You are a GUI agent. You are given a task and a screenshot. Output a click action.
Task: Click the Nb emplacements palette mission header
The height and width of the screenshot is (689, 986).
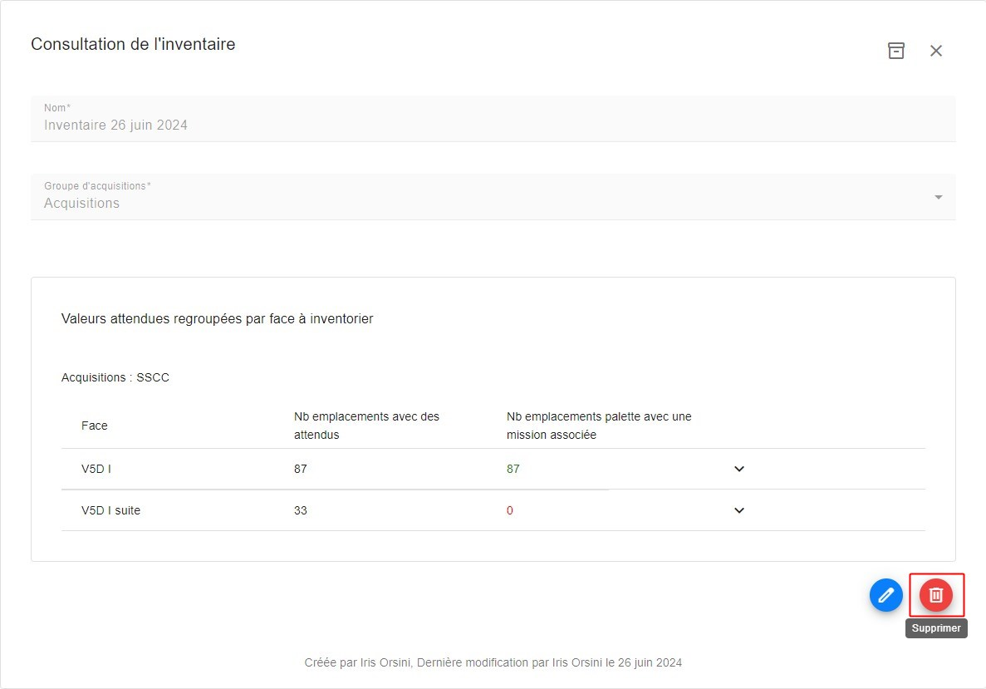599,425
